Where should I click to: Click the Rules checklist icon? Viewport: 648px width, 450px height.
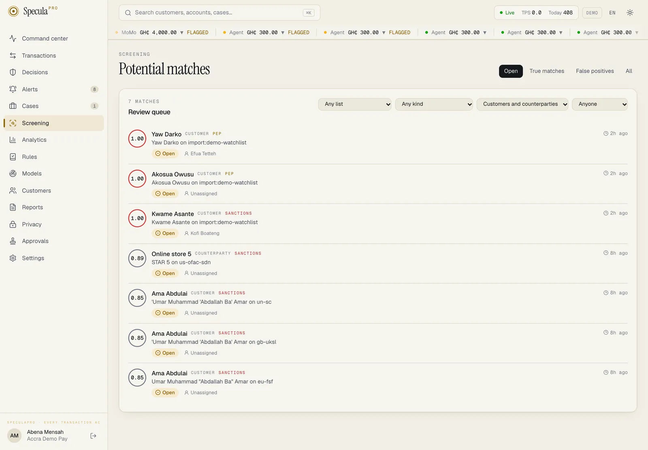click(13, 157)
